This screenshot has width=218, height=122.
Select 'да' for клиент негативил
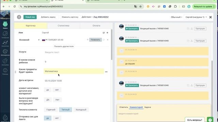(48, 90)
